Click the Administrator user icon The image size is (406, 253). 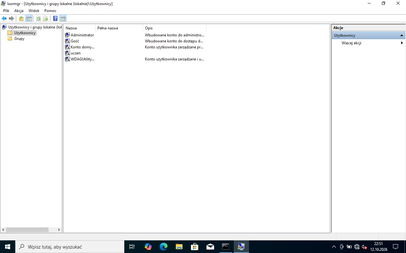[68, 35]
